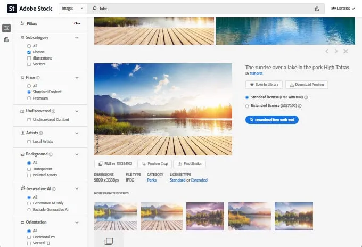
Task: Close the image detail panel with X
Action: tap(345, 51)
